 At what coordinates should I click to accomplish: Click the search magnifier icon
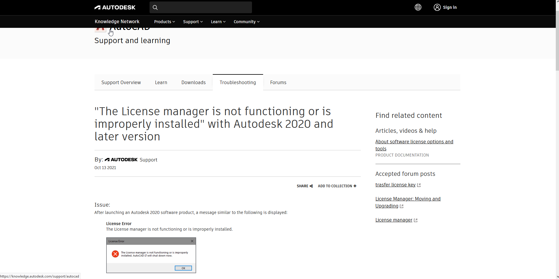pos(155,8)
